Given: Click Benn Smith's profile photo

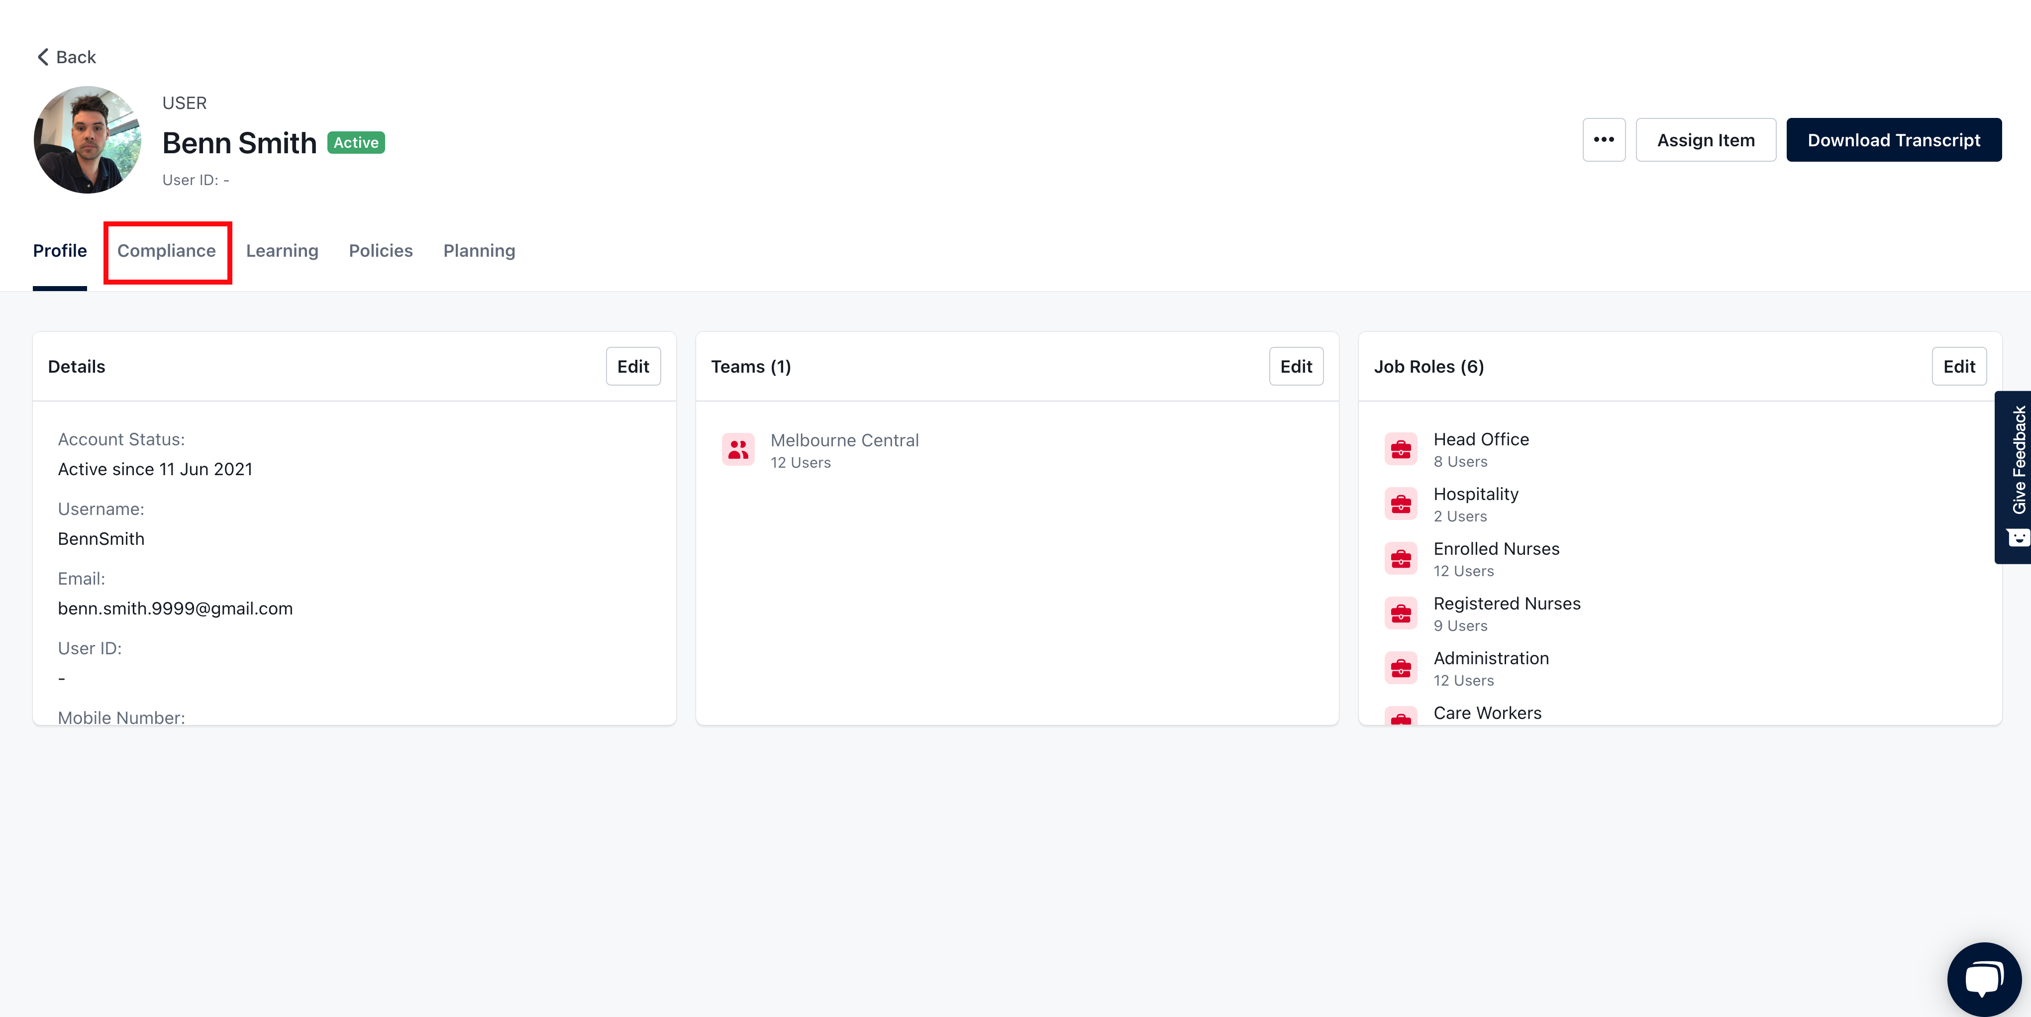Looking at the screenshot, I should click(87, 140).
